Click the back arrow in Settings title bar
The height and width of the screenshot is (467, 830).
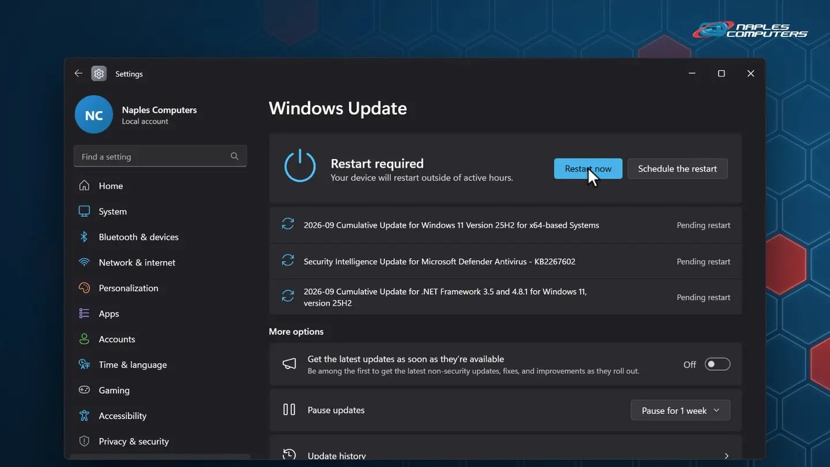(78, 74)
